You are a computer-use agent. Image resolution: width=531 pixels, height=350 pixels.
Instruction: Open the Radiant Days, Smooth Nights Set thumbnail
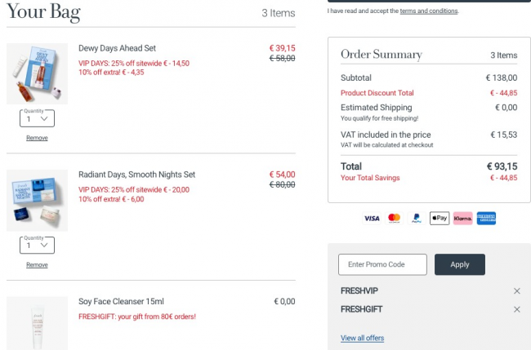pyautogui.click(x=38, y=201)
